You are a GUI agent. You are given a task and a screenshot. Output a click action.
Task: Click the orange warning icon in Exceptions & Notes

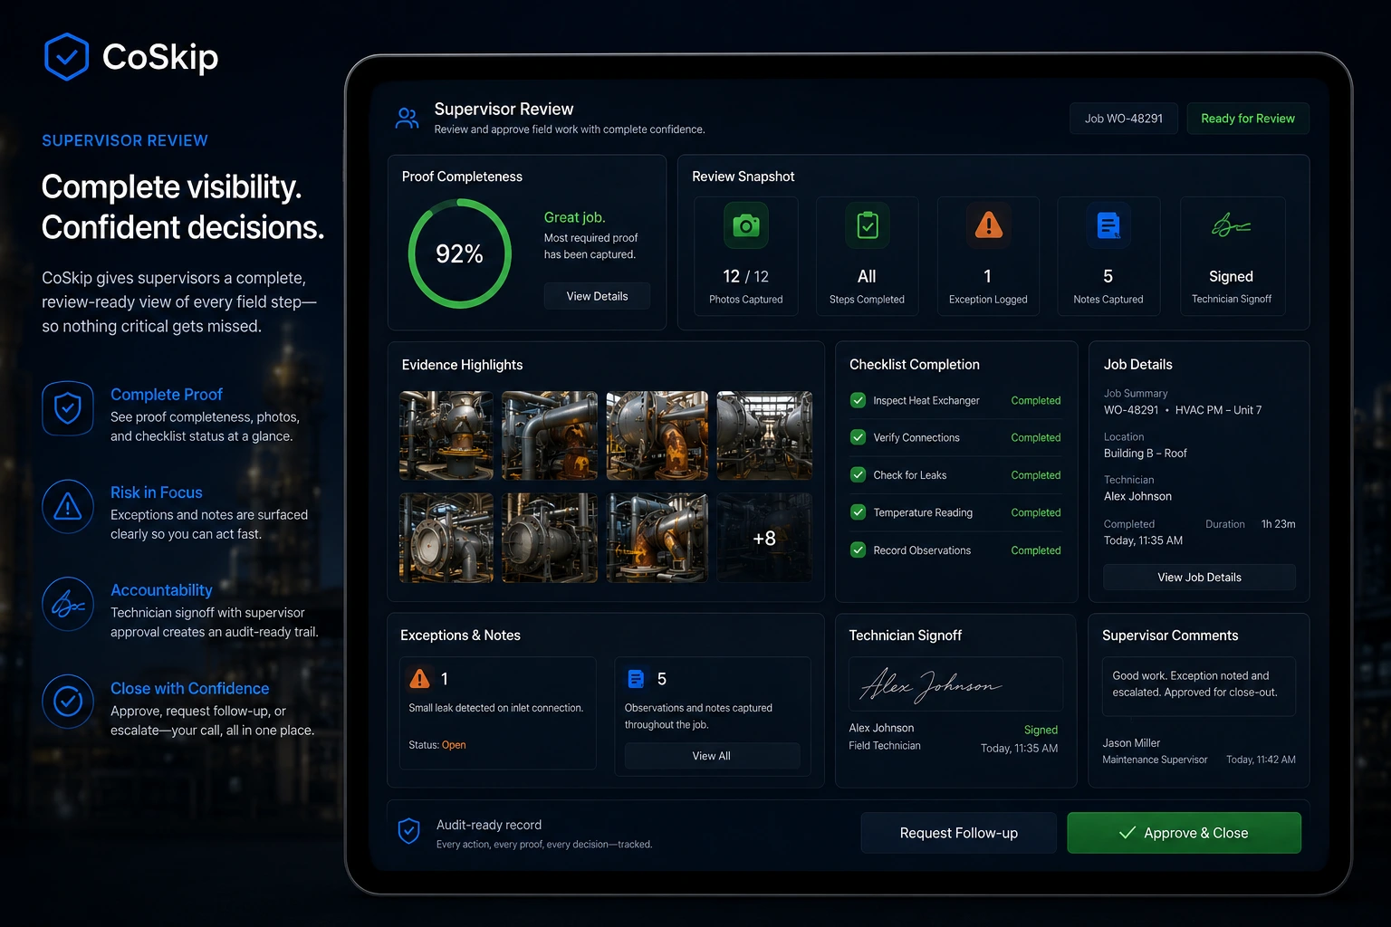(x=419, y=678)
